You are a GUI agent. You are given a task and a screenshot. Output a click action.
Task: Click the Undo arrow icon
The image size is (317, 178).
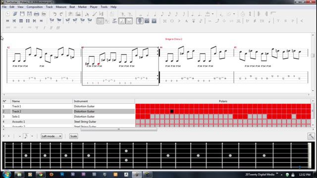pos(54,14)
